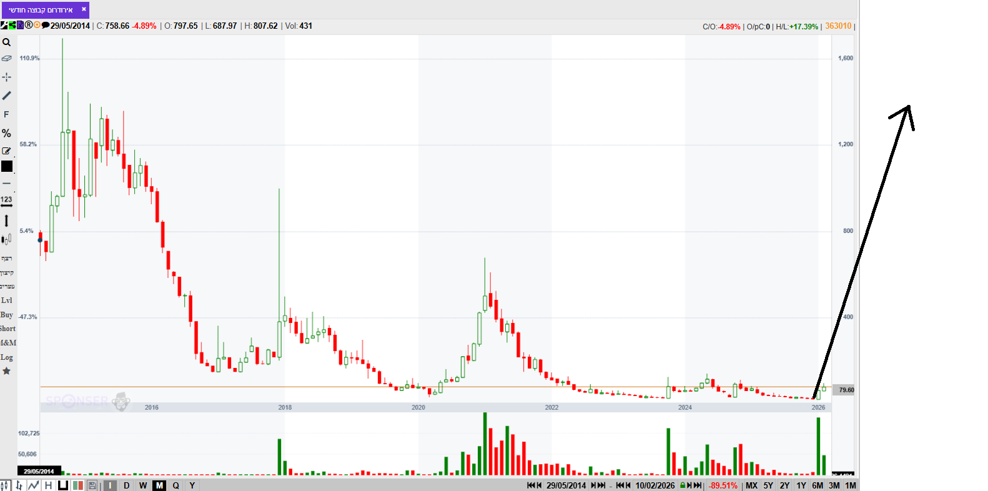Click the registered ® symbol icon
The image size is (988, 491).
click(x=29, y=26)
